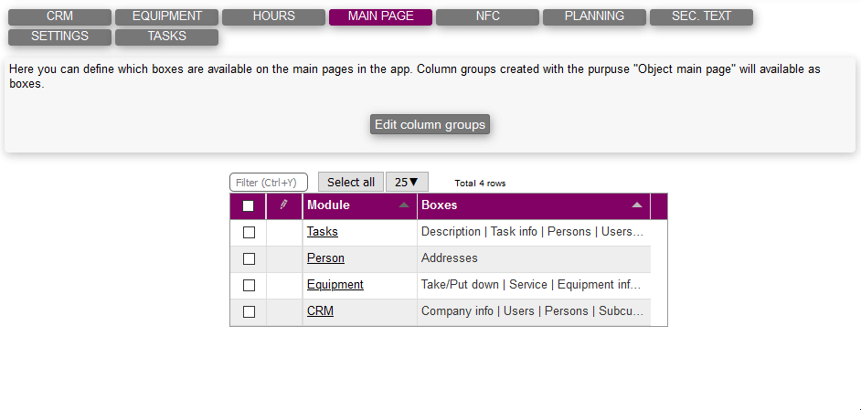
Task: Tick the Equipment row checkbox
Action: 249,285
